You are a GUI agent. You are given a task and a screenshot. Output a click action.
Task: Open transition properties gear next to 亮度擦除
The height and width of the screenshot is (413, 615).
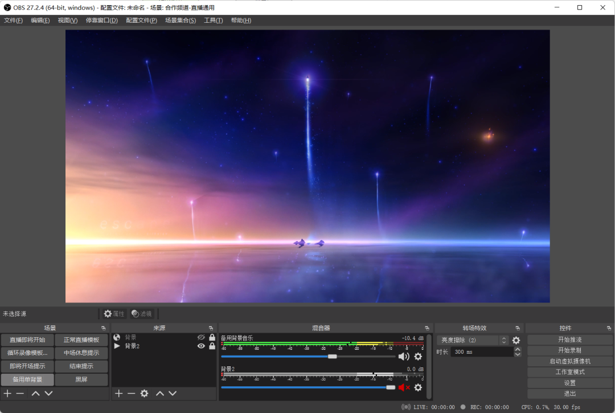(516, 340)
